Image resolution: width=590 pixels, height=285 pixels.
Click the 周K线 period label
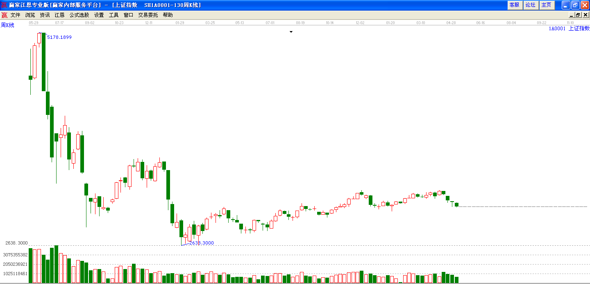point(7,25)
